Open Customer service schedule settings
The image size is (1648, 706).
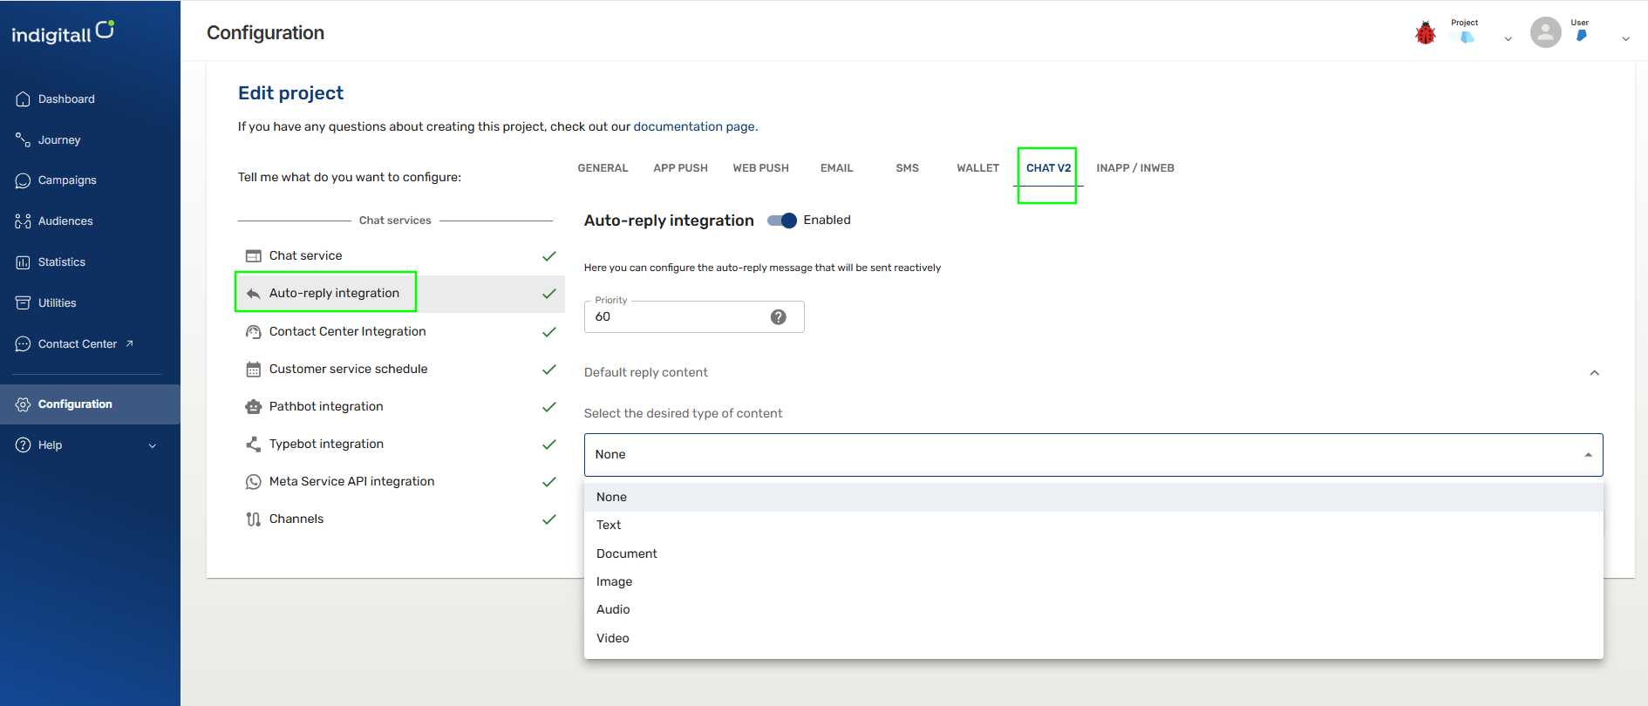tap(401, 370)
